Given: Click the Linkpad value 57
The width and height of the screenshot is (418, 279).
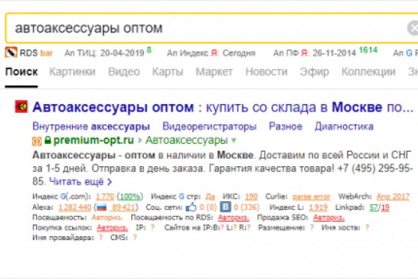Looking at the screenshot, I should tap(374, 207).
